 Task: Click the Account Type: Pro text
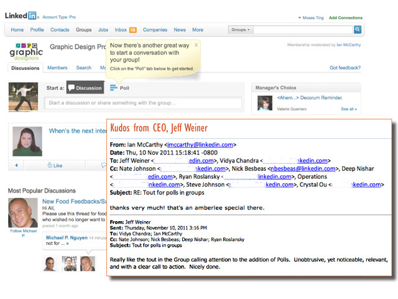(59, 17)
